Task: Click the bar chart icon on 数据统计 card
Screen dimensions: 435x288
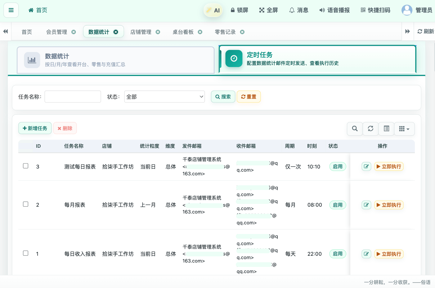Action: [x=32, y=60]
